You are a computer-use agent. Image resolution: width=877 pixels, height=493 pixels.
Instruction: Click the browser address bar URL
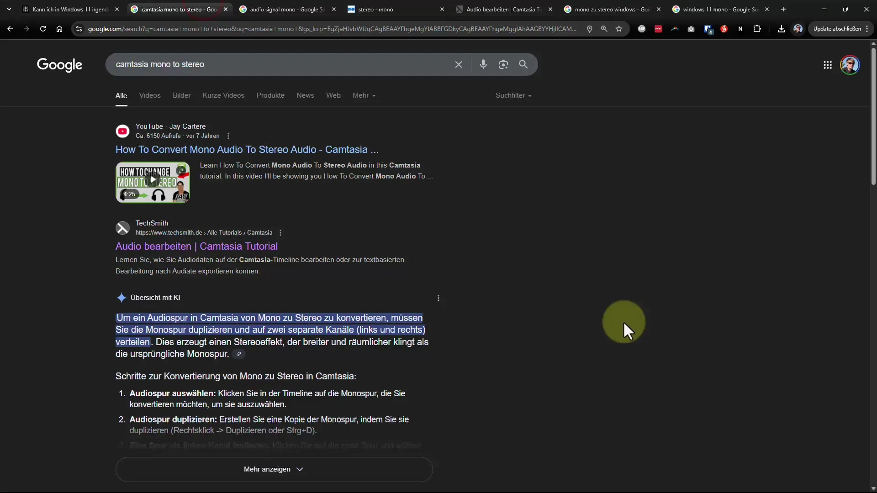click(332, 29)
